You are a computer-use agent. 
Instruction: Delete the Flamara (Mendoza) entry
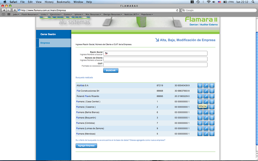(x=212, y=134)
